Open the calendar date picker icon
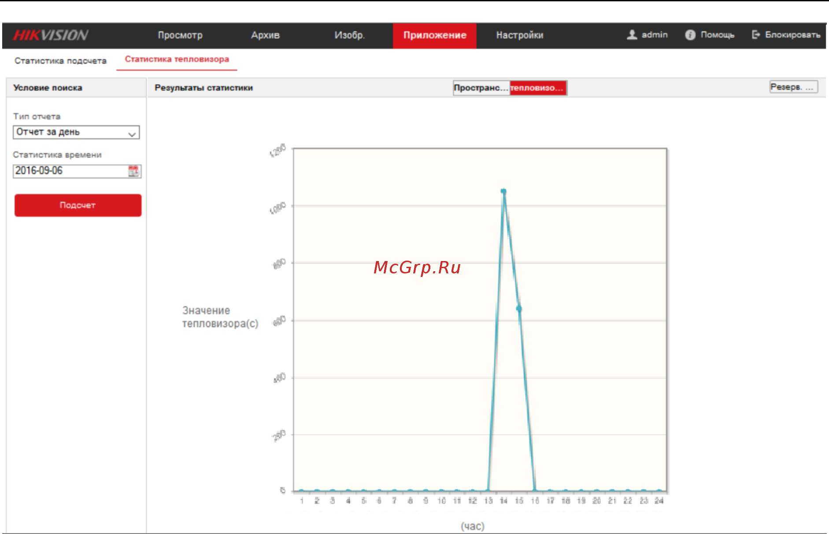This screenshot has height=534, width=829. tap(133, 171)
